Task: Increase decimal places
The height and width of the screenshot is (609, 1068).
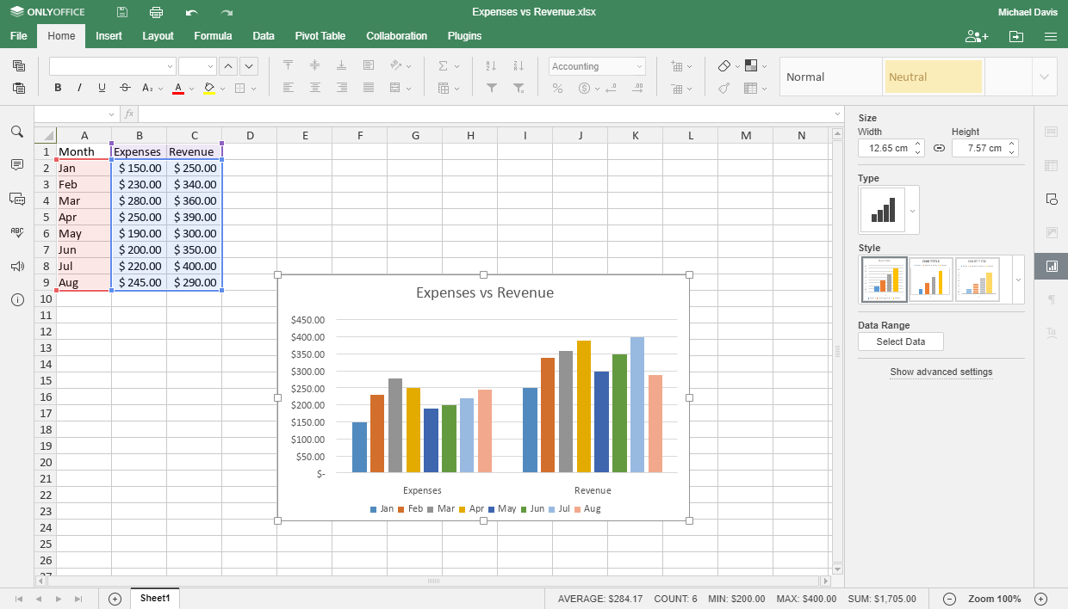Action: [637, 88]
